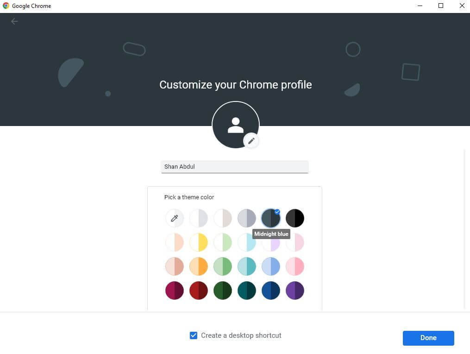The height and width of the screenshot is (354, 470).
Task: Toggle the Create a desktop shortcut checkbox
Action: [194, 335]
